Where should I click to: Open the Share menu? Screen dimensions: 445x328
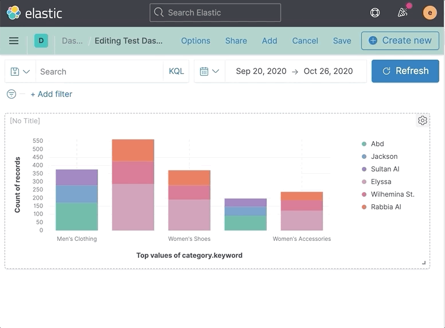[236, 41]
